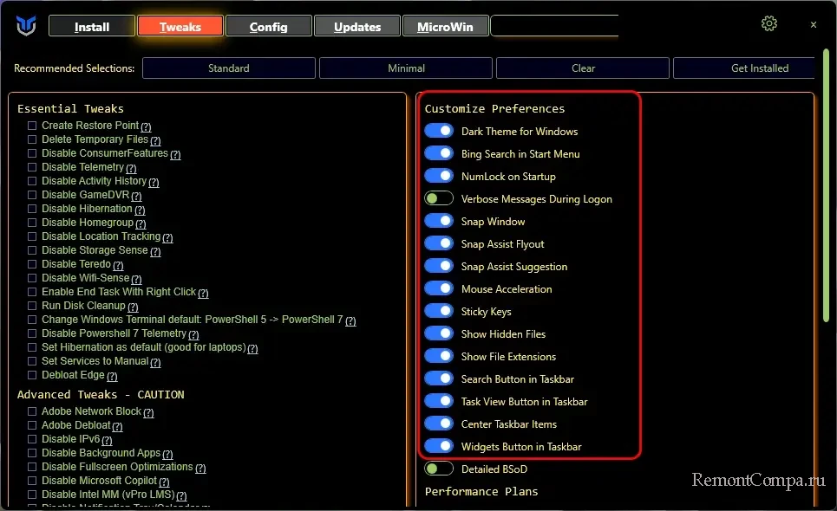Turn off Show File Extensions switch

[x=439, y=356]
